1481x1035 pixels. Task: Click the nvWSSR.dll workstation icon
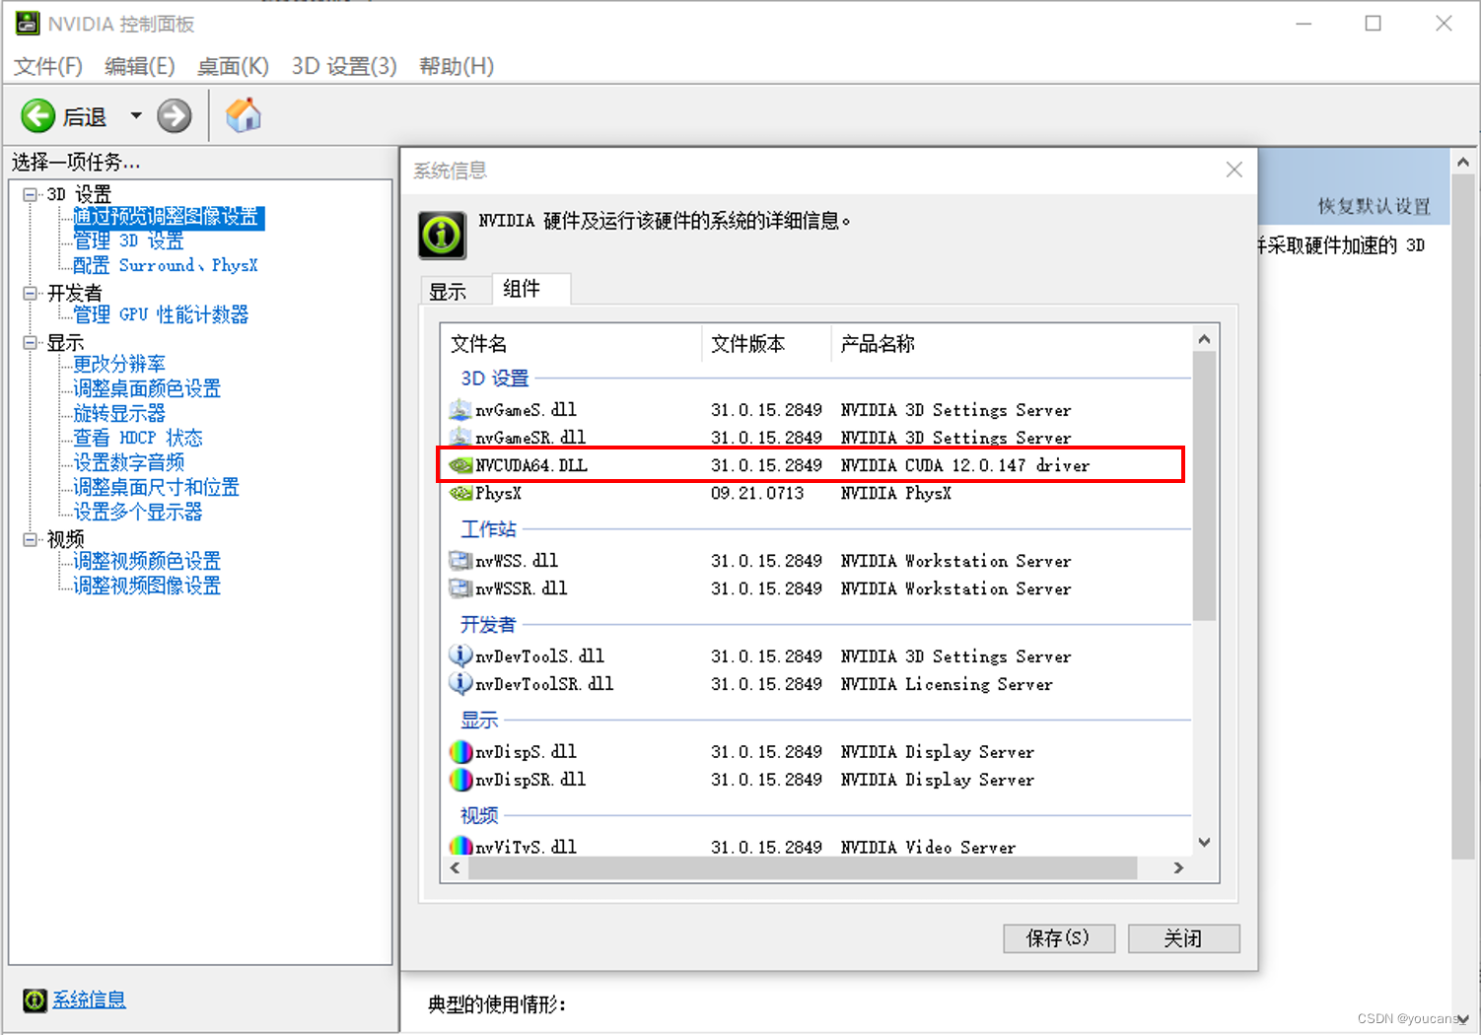[x=460, y=588]
